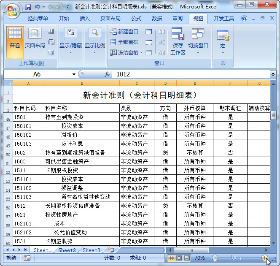Click View Side by Side icon
The image size is (280, 266).
[162, 32]
